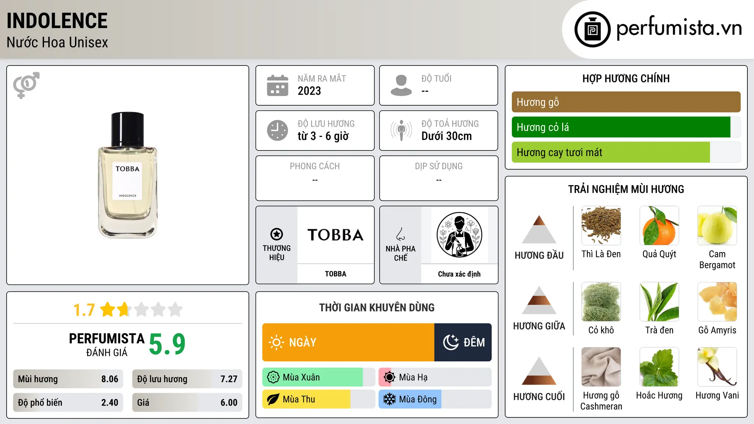Click the Hương đầu pyramid icon

click(539, 229)
